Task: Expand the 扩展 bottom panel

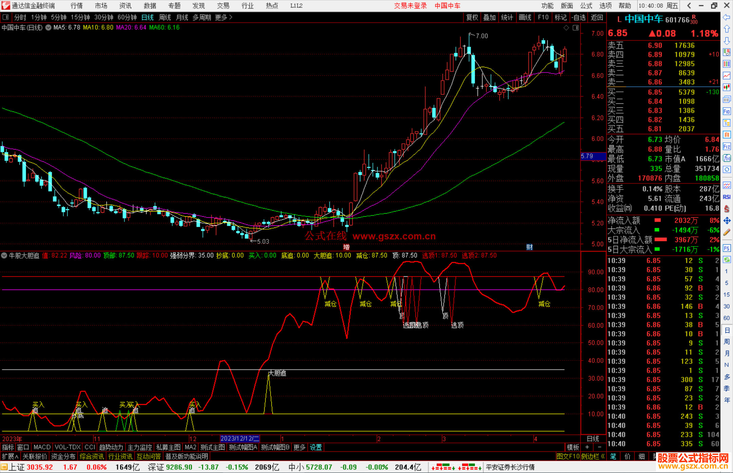Action: point(10,456)
